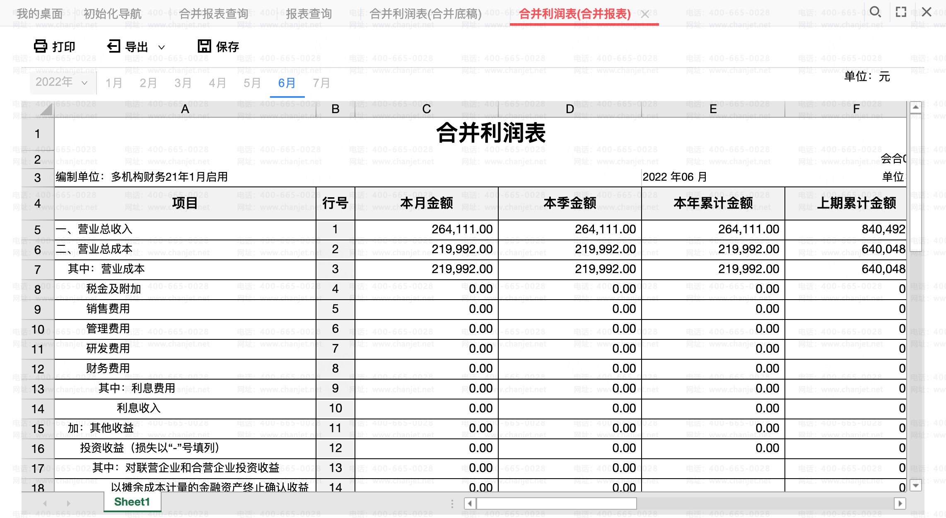Click the vertical scrollbar down arrow
Viewport: 946px width, 518px height.
coord(915,485)
